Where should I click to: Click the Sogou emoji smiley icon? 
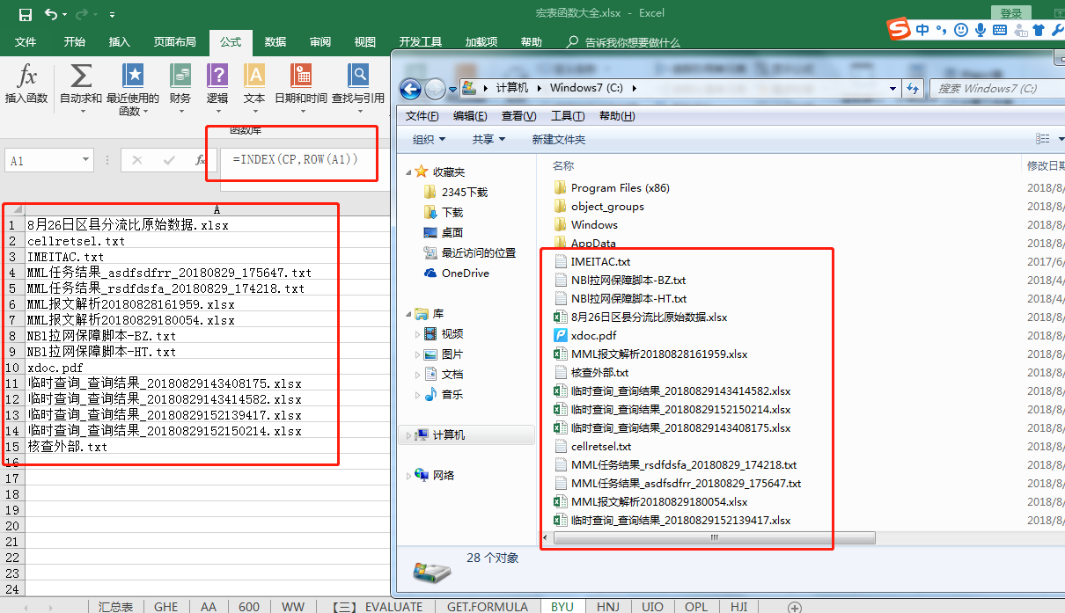click(x=960, y=30)
